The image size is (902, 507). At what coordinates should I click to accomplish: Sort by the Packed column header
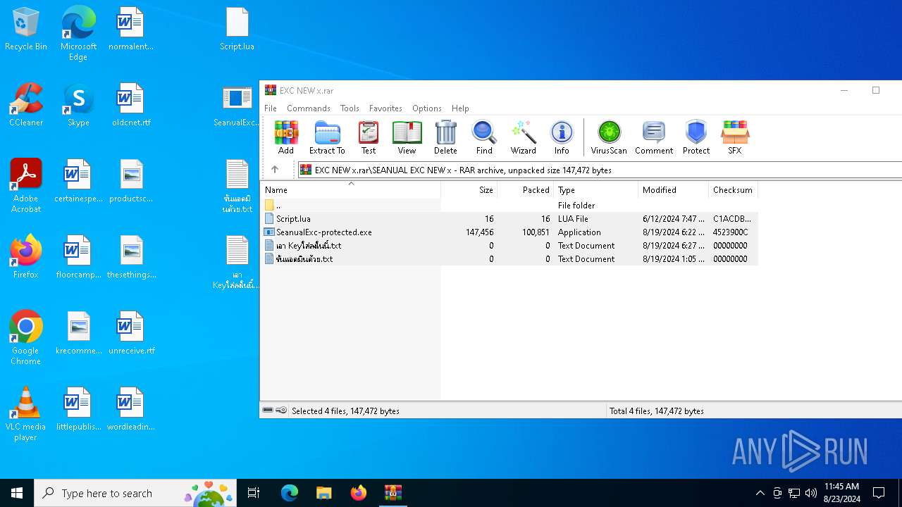526,190
